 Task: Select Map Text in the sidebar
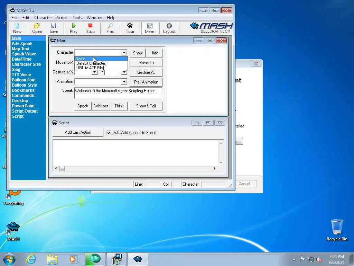(x=20, y=48)
